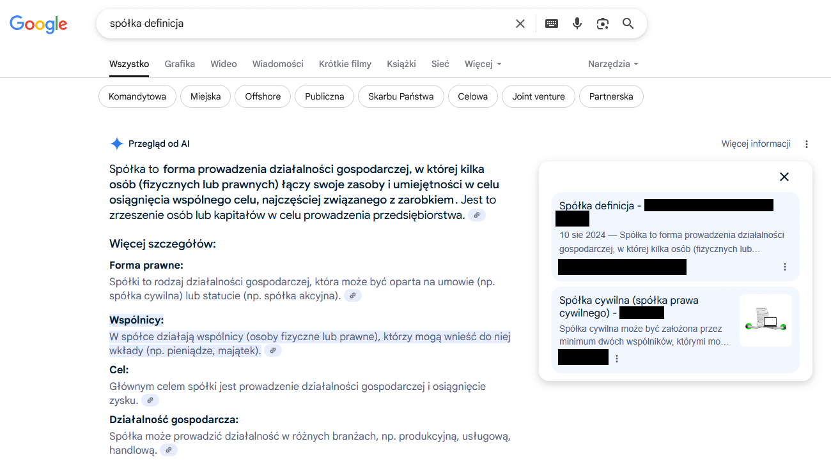Clear the search query with X icon
This screenshot has width=831, height=462.
[520, 24]
